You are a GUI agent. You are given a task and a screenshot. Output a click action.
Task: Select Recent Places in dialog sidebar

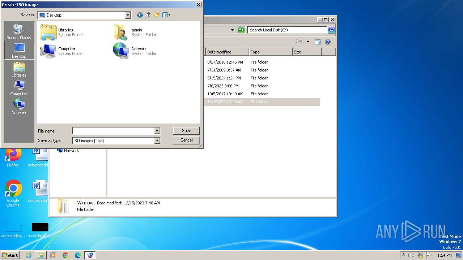[x=19, y=31]
